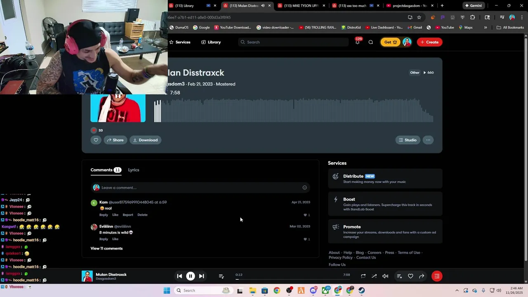Viewport: 528px width, 297px height.
Task: Open the emoji picker in comment box
Action: (304, 188)
